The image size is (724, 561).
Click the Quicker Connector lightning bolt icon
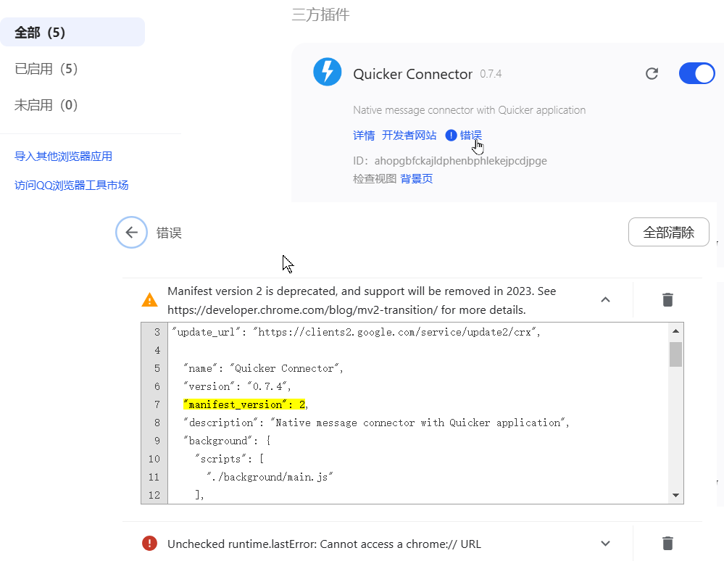coord(328,72)
